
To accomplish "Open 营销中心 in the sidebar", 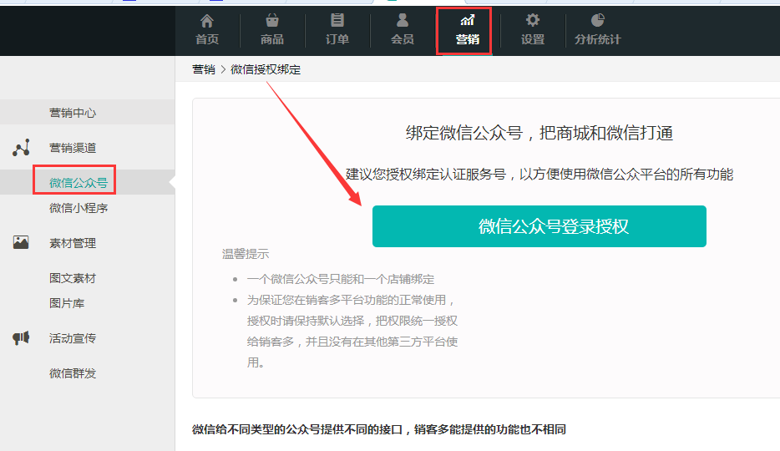I will click(x=73, y=113).
